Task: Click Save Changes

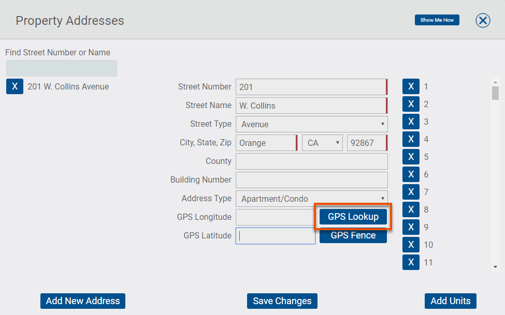Action: [282, 301]
